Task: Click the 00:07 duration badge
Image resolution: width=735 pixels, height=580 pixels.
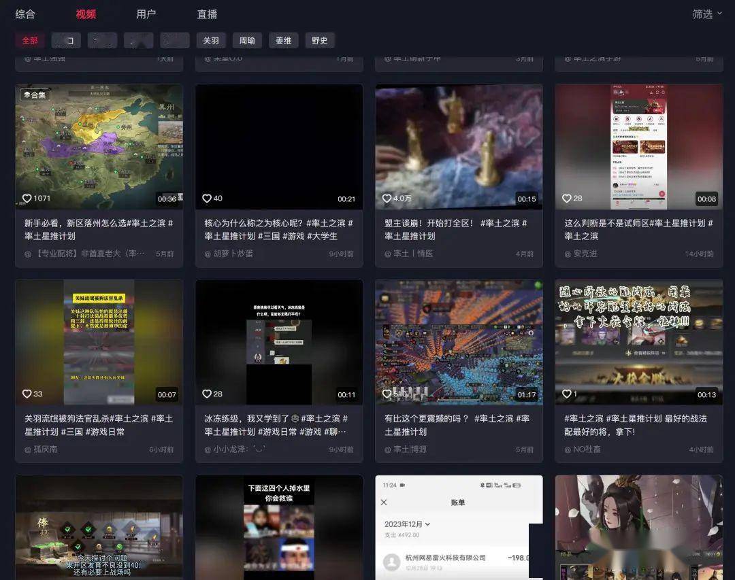Action: pos(167,395)
